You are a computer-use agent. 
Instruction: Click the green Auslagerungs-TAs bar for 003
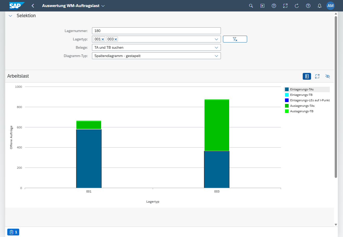[217, 125]
